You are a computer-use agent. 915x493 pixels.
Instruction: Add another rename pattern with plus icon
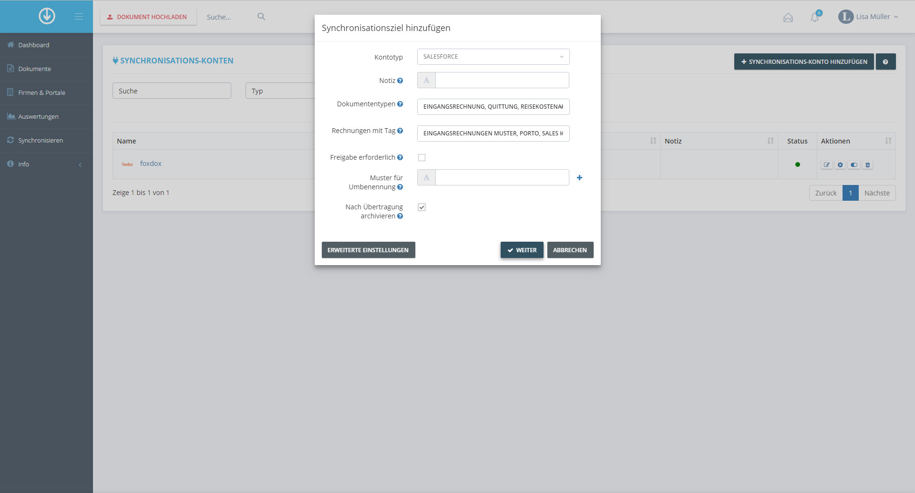[579, 178]
